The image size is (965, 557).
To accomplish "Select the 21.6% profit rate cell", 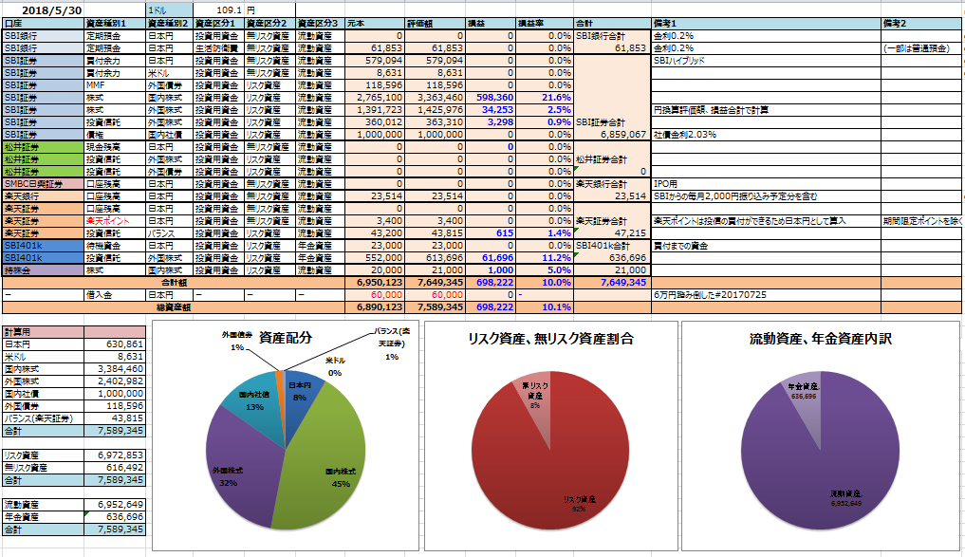I will click(544, 97).
